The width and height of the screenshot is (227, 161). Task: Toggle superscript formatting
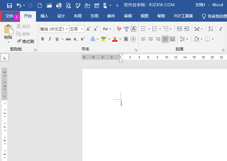pos(83,39)
